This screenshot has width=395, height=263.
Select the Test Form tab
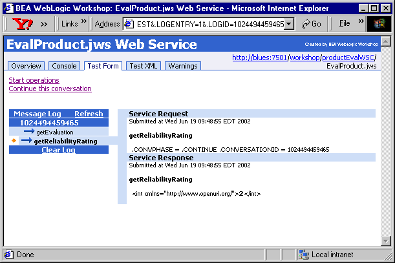click(x=103, y=66)
